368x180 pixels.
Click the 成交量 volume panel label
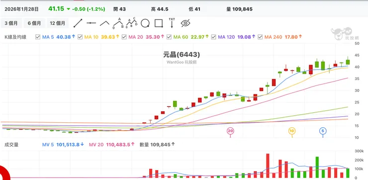click(x=11, y=145)
